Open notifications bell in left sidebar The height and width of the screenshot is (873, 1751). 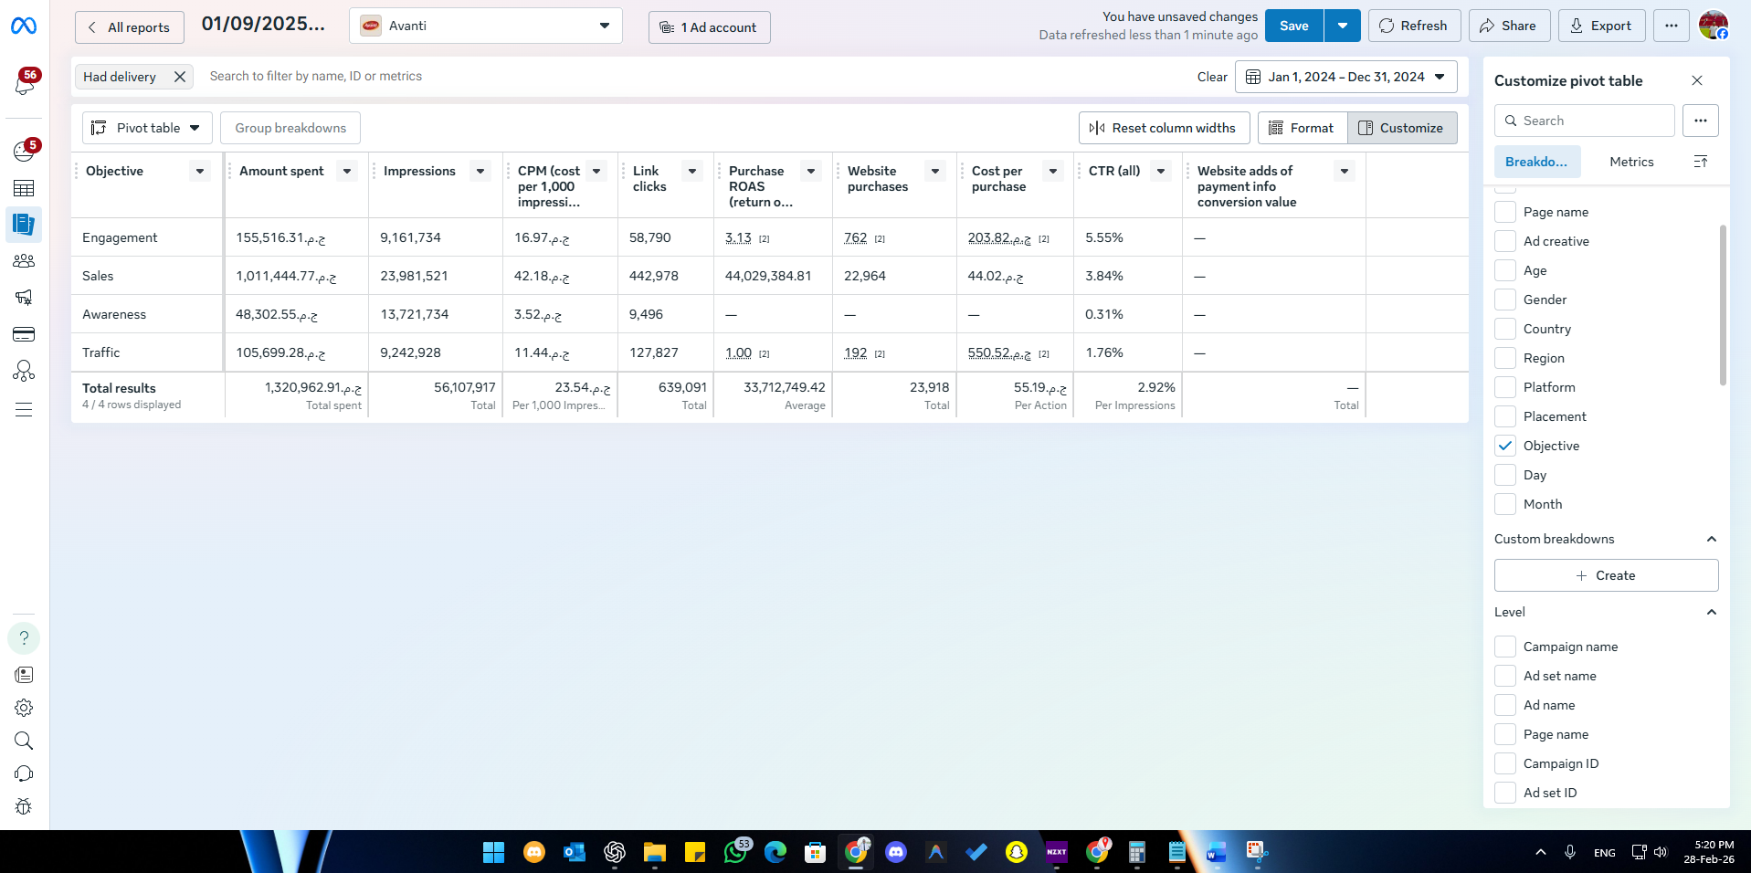pyautogui.click(x=25, y=84)
